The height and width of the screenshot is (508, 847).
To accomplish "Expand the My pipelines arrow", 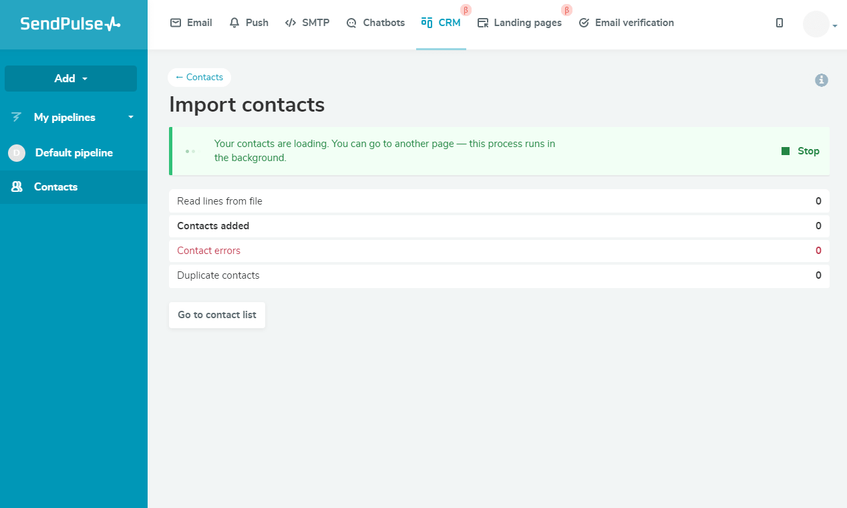I will [x=131, y=118].
